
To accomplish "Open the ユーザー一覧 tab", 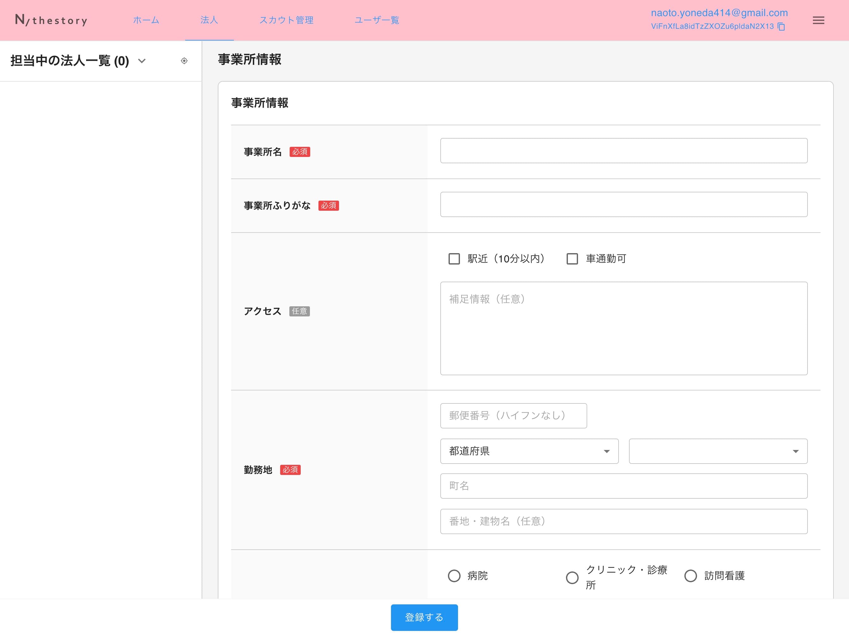I will click(376, 20).
